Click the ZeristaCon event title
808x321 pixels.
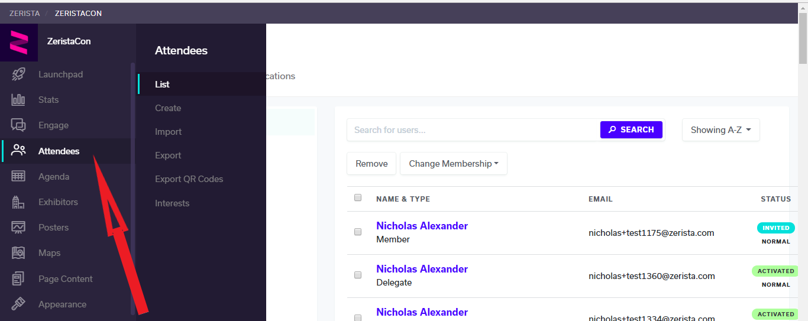pyautogui.click(x=69, y=41)
